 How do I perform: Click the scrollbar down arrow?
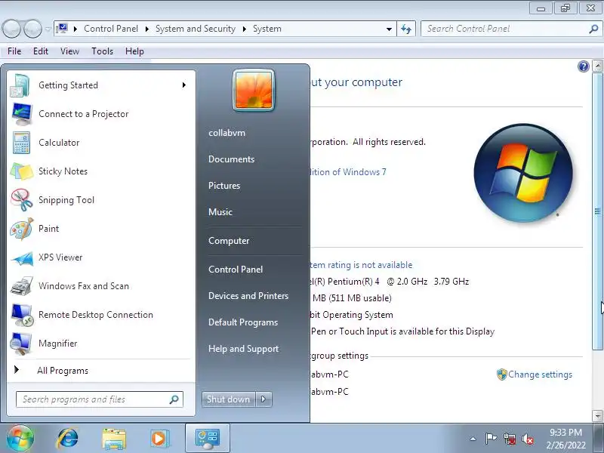(597, 416)
